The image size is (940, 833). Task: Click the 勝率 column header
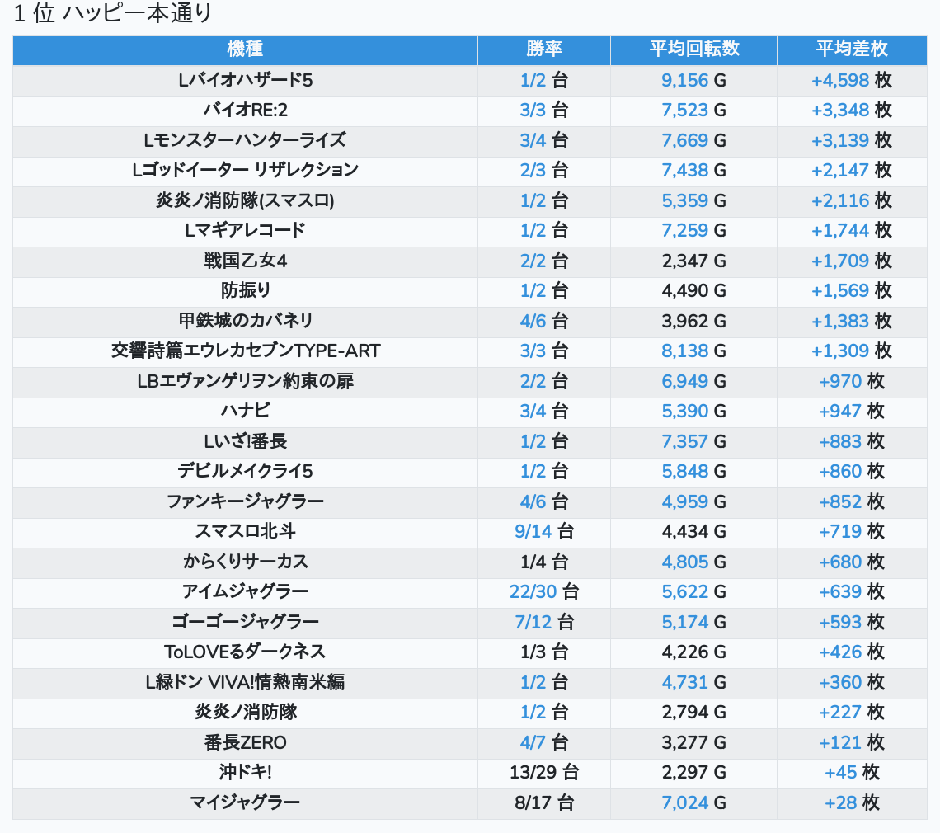(543, 49)
